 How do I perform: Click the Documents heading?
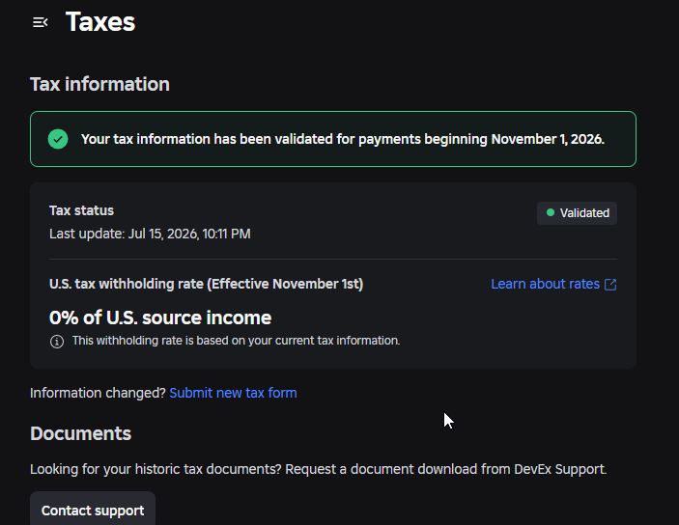pos(80,433)
